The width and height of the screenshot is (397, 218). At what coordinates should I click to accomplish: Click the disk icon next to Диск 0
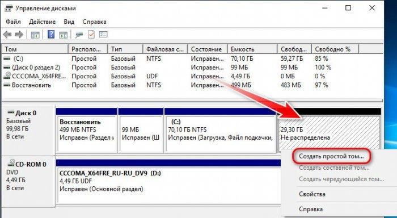tap(11, 112)
